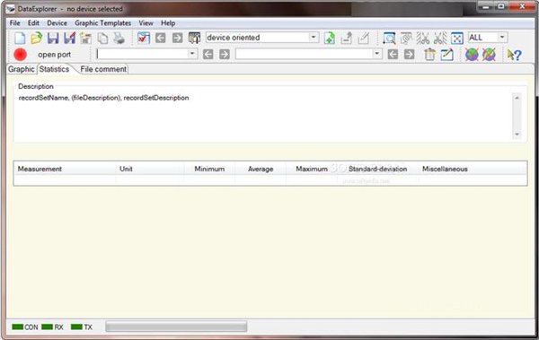Save the file with the blue floppy icon
The image size is (539, 340).
(x=53, y=38)
